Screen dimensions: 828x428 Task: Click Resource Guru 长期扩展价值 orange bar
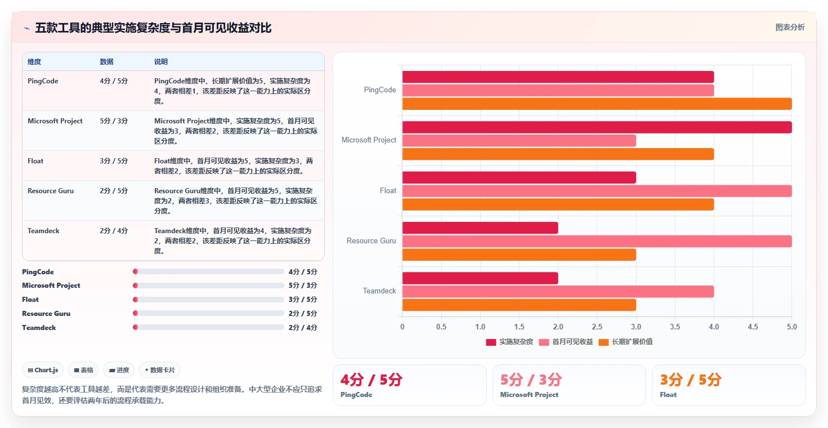(519, 255)
